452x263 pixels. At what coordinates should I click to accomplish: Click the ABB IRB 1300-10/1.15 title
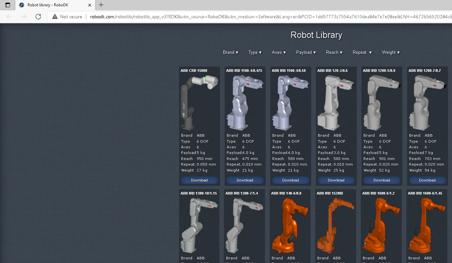(199, 193)
